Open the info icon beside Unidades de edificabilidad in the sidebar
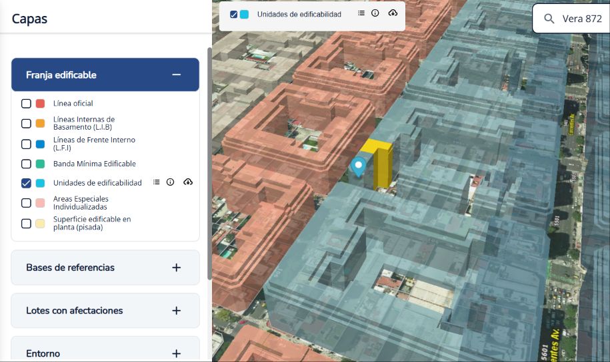This screenshot has height=362, width=610. coord(170,182)
